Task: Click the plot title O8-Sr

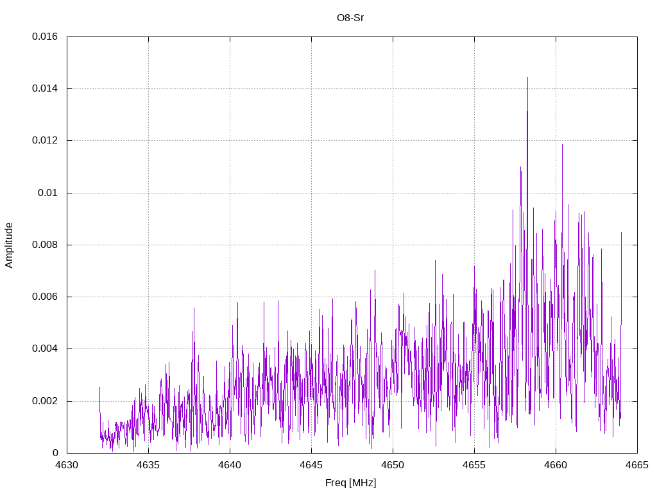Action: (350, 18)
